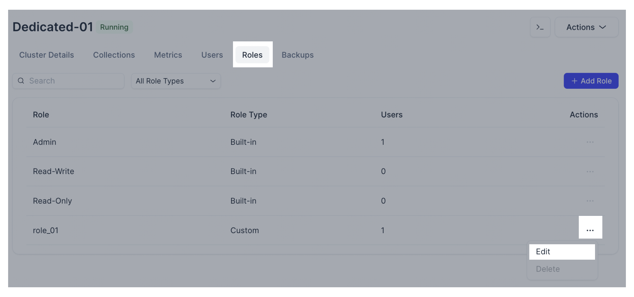Screen dimensions: 634x297
Task: Click the Add Role button
Action: coord(591,81)
